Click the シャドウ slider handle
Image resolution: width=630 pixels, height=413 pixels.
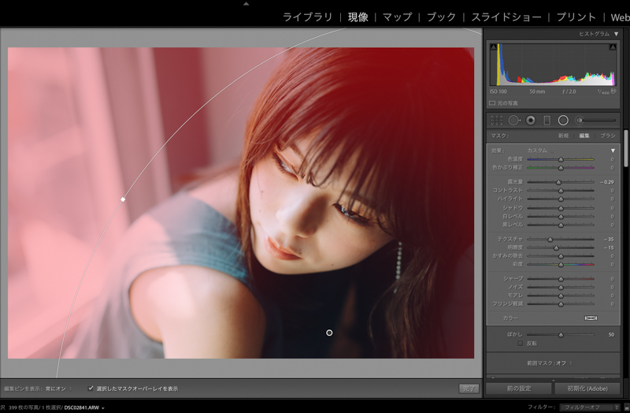[561, 208]
